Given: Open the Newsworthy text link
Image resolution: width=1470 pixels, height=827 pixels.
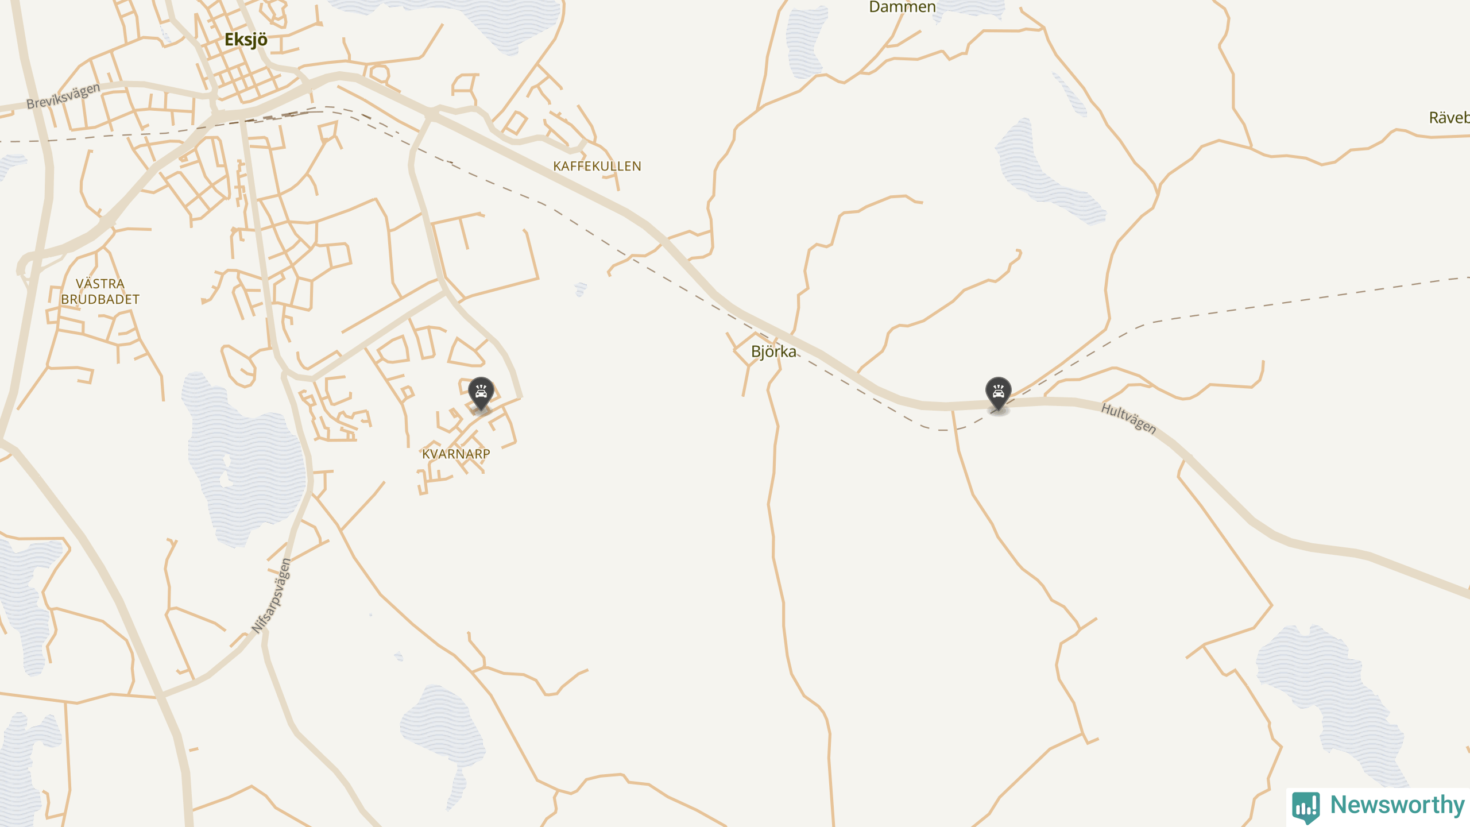Looking at the screenshot, I should pyautogui.click(x=1397, y=805).
